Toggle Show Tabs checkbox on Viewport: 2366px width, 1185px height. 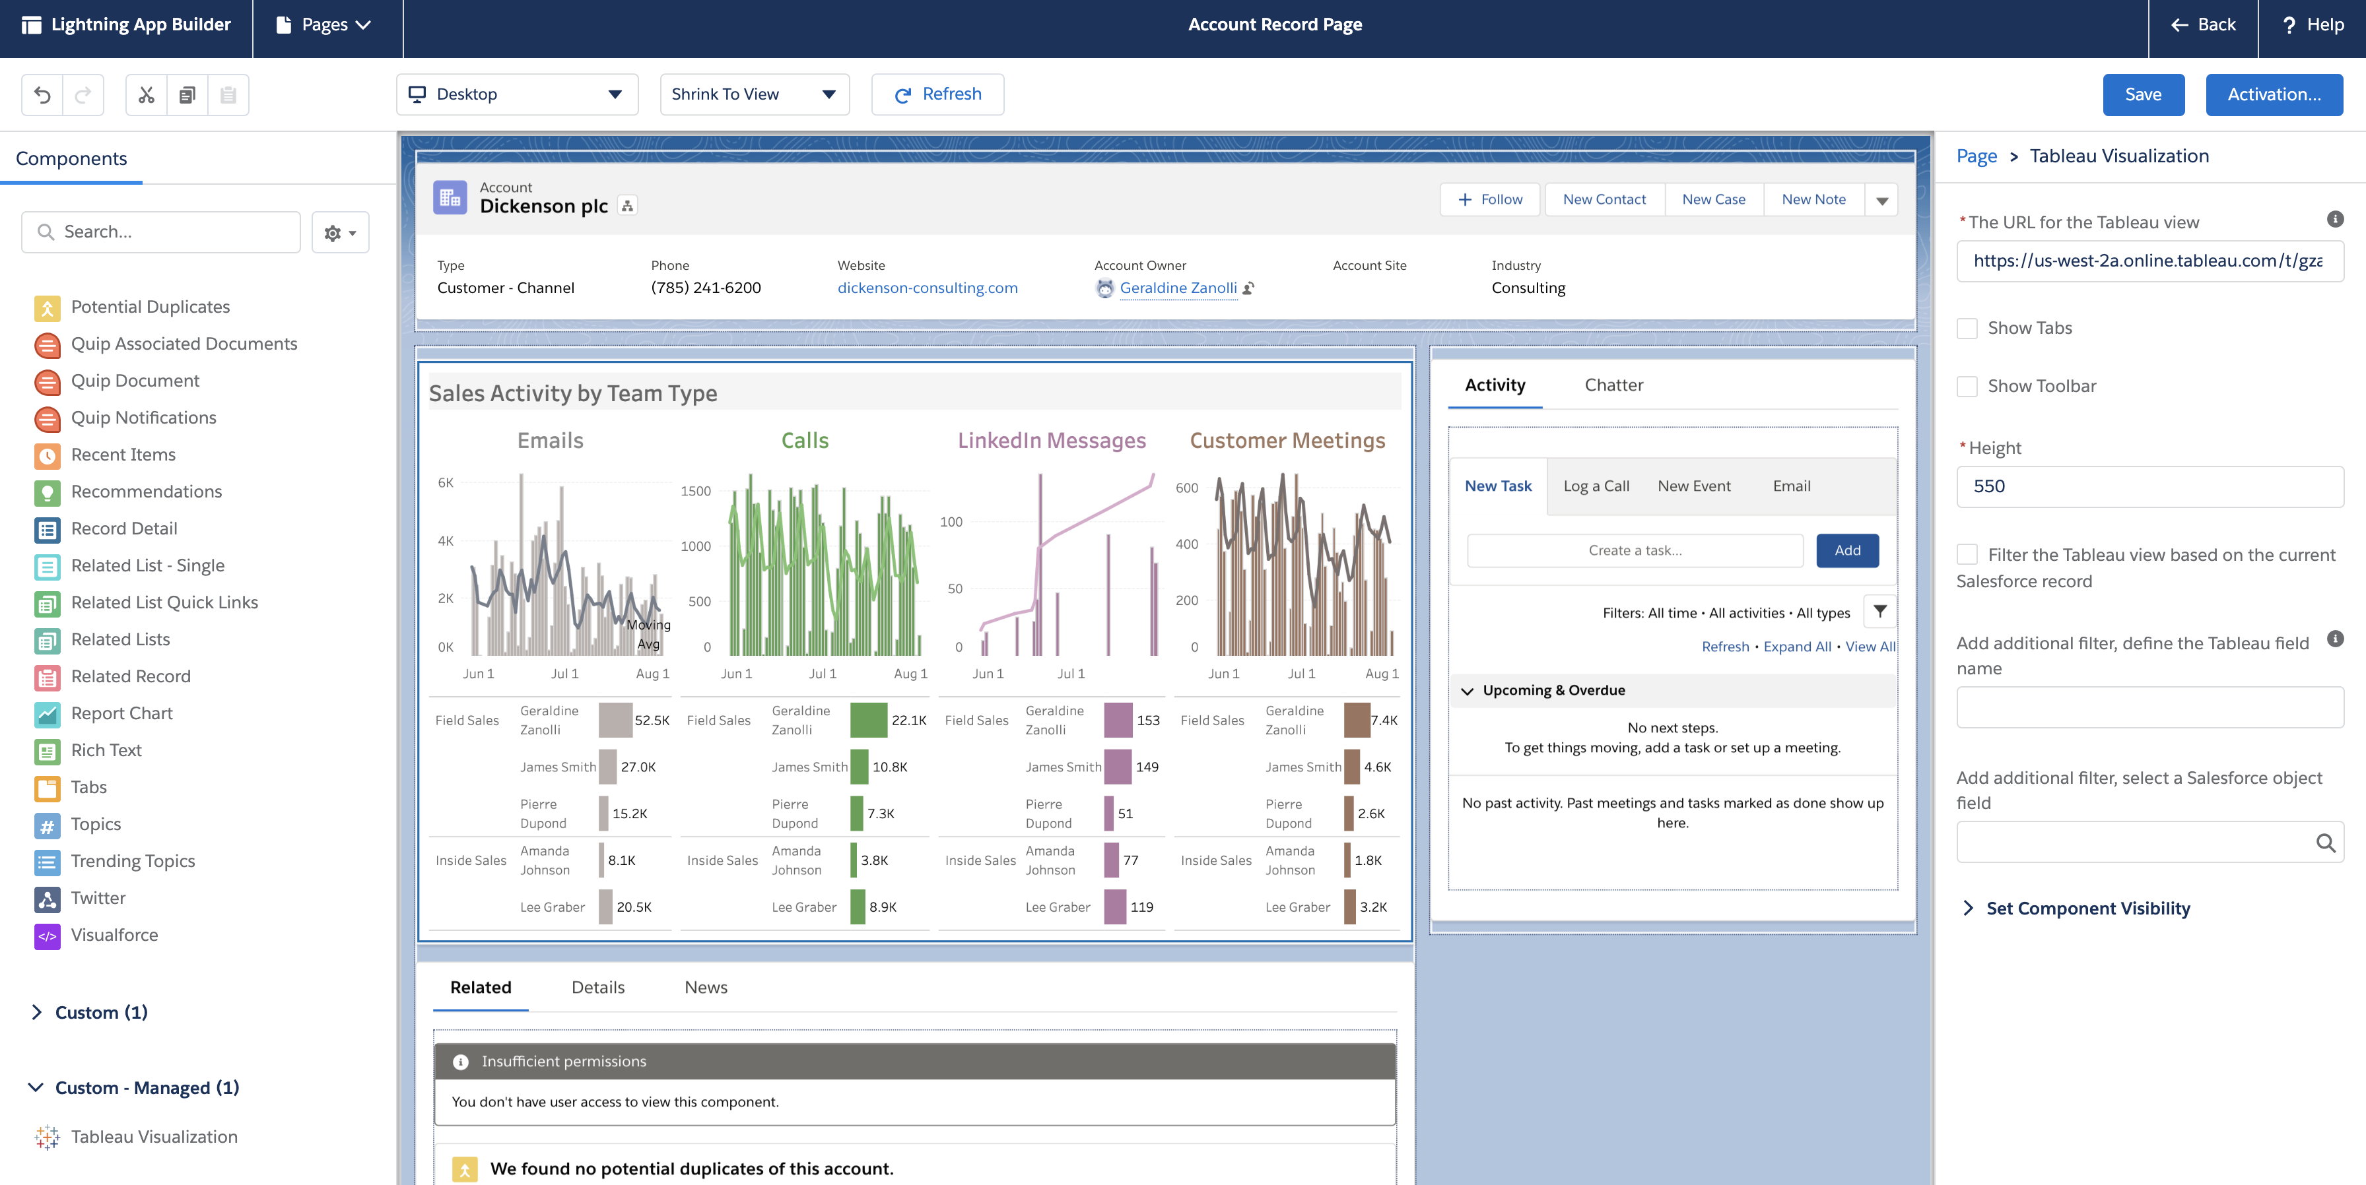[1967, 328]
